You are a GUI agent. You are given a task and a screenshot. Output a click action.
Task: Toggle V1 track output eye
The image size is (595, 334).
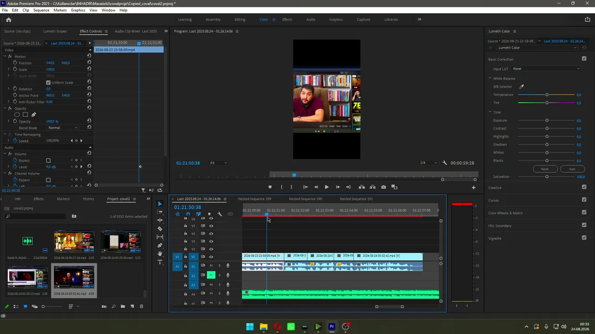(x=211, y=257)
